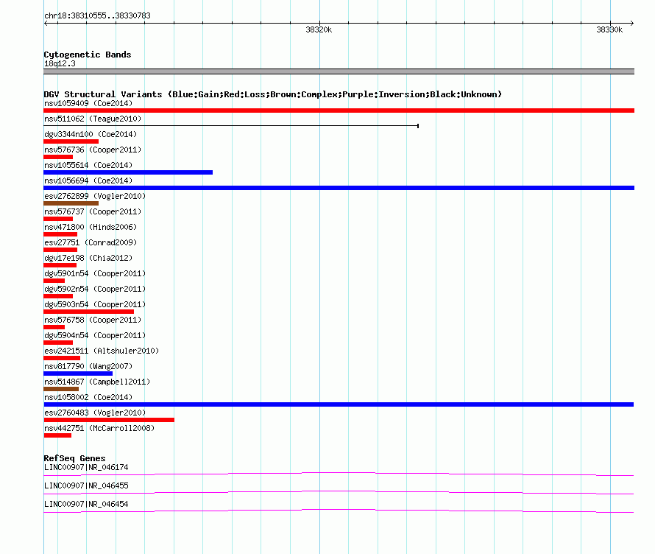Image resolution: width=655 pixels, height=554 pixels.
Task: Click the nsv1059409 (Coe2014) red loss bar
Action: coord(339,111)
